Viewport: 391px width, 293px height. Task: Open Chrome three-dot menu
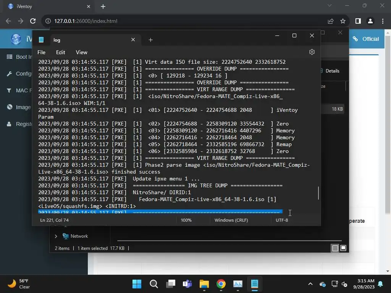[x=383, y=21]
